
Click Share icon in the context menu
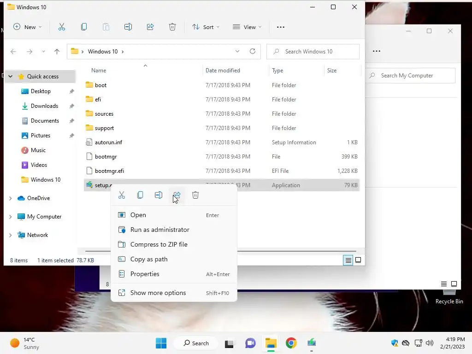coord(177,195)
